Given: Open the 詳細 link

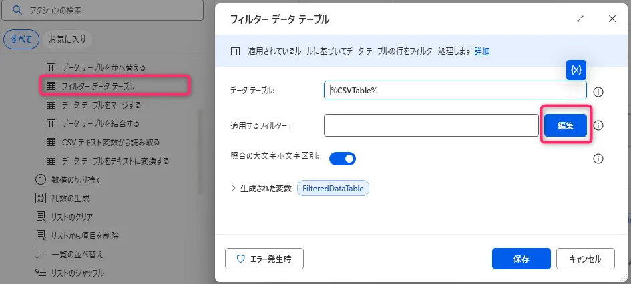Looking at the screenshot, I should point(482,51).
